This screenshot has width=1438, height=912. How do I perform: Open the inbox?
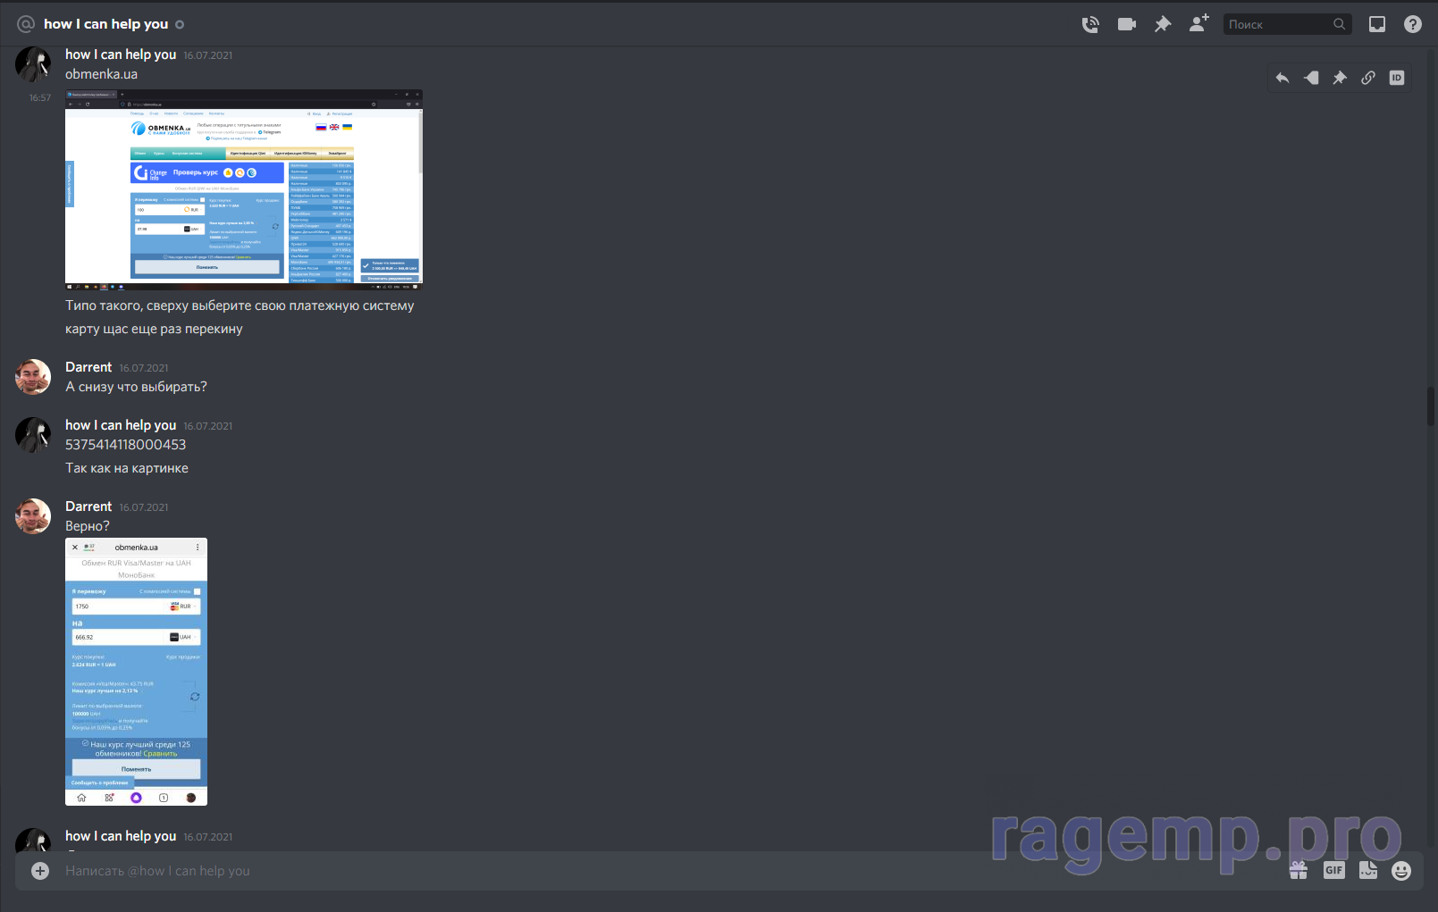tap(1377, 24)
